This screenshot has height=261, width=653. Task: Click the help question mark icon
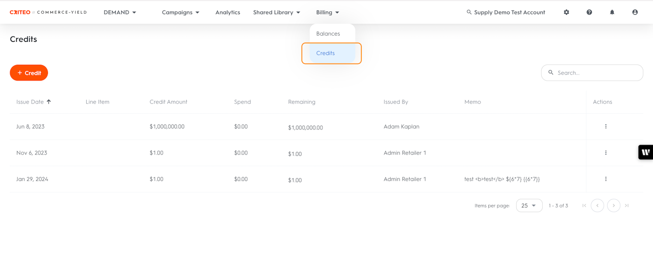tap(589, 12)
